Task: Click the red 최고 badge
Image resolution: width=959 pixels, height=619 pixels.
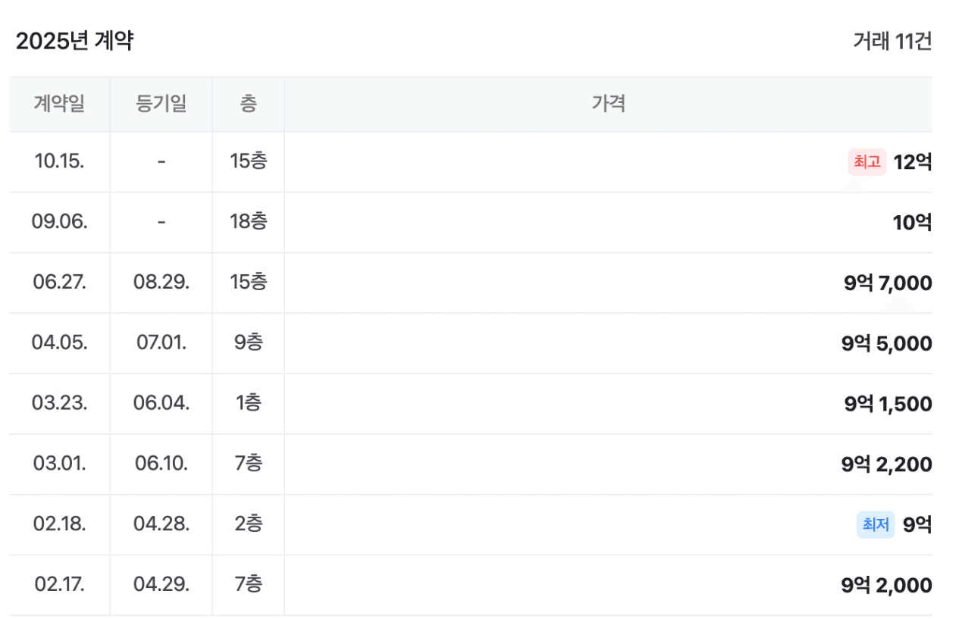Action: coord(867,162)
